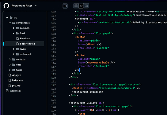Click the {restaurant.location} code text
167x115 pixels.
[87, 92]
